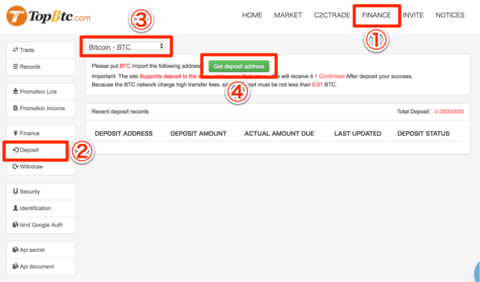Click the ACTUAL AMOUNT DUE column header
Screen dimensions: 480x282
pos(279,134)
